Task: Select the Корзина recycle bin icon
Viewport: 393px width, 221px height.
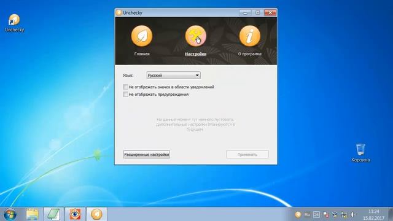Action: 360,153
